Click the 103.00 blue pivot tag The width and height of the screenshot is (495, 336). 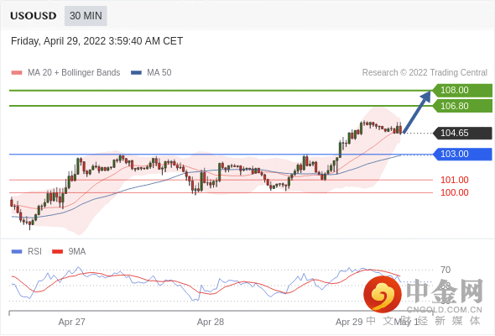click(462, 155)
